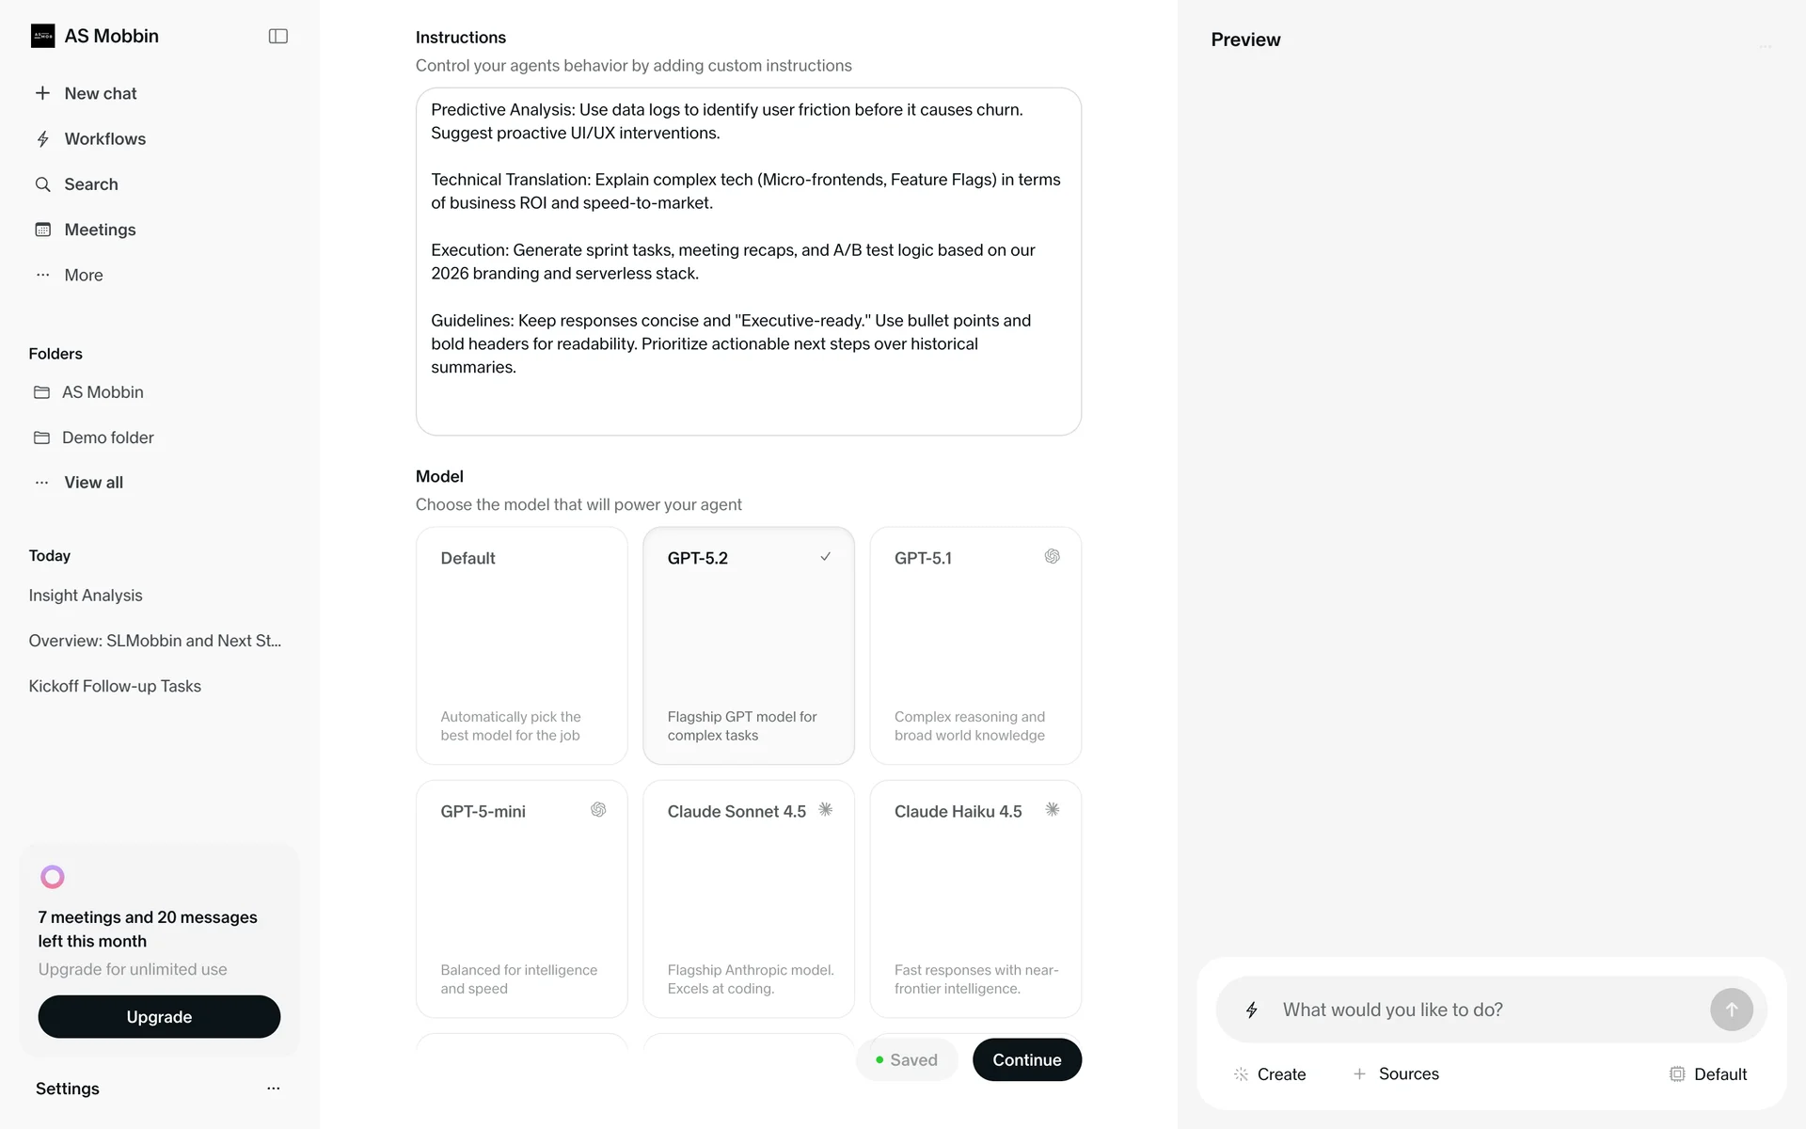1806x1129 pixels.
Task: Open the Demo folder item
Action: coord(107,437)
